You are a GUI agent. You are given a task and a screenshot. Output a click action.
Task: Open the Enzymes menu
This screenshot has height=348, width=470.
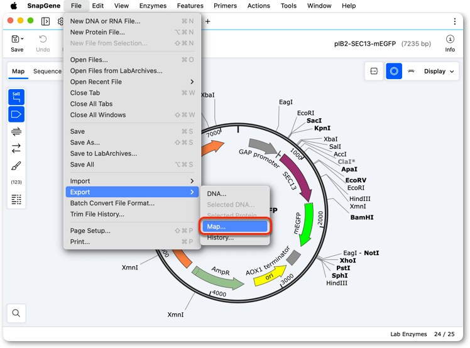pos(153,6)
